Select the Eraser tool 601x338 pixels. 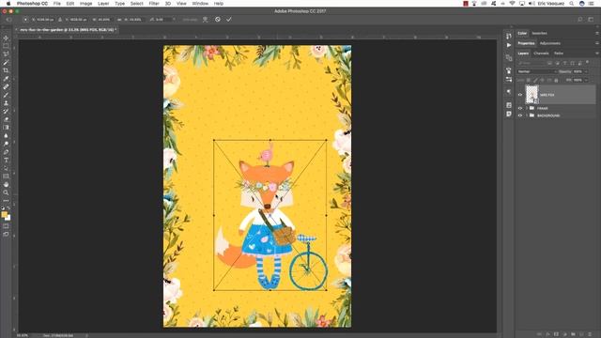point(6,119)
